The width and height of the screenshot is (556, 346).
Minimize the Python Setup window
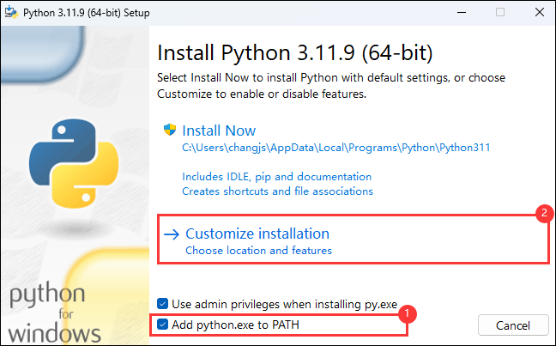point(462,12)
